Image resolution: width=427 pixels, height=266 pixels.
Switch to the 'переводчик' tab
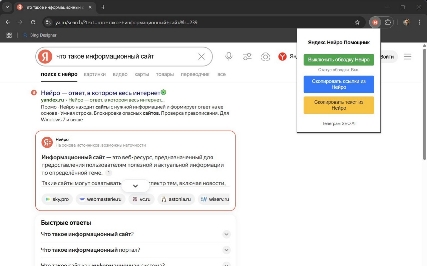pos(195,74)
